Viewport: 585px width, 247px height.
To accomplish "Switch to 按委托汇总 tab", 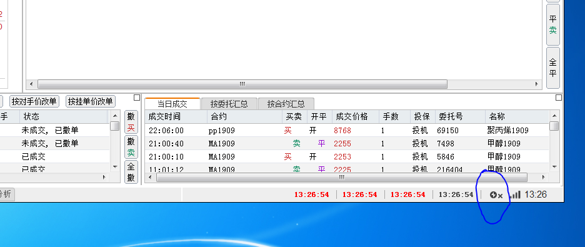I will click(229, 104).
